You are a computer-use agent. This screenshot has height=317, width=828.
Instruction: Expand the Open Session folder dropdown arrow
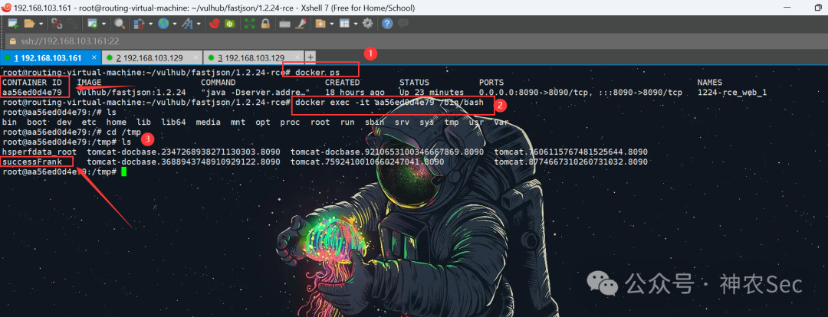pyautogui.click(x=41, y=24)
